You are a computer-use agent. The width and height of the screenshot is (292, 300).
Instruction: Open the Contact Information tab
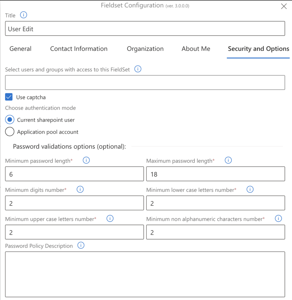[x=79, y=49]
